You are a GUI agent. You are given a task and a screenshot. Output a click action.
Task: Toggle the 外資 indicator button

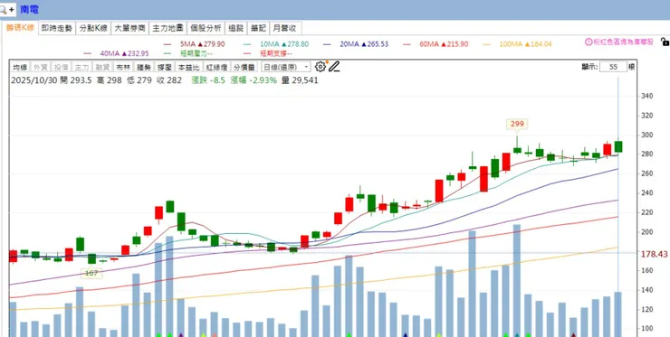click(41, 67)
